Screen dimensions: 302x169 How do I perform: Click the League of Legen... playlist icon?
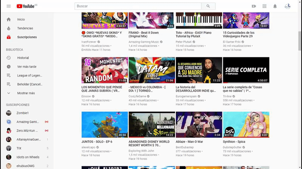(9, 75)
